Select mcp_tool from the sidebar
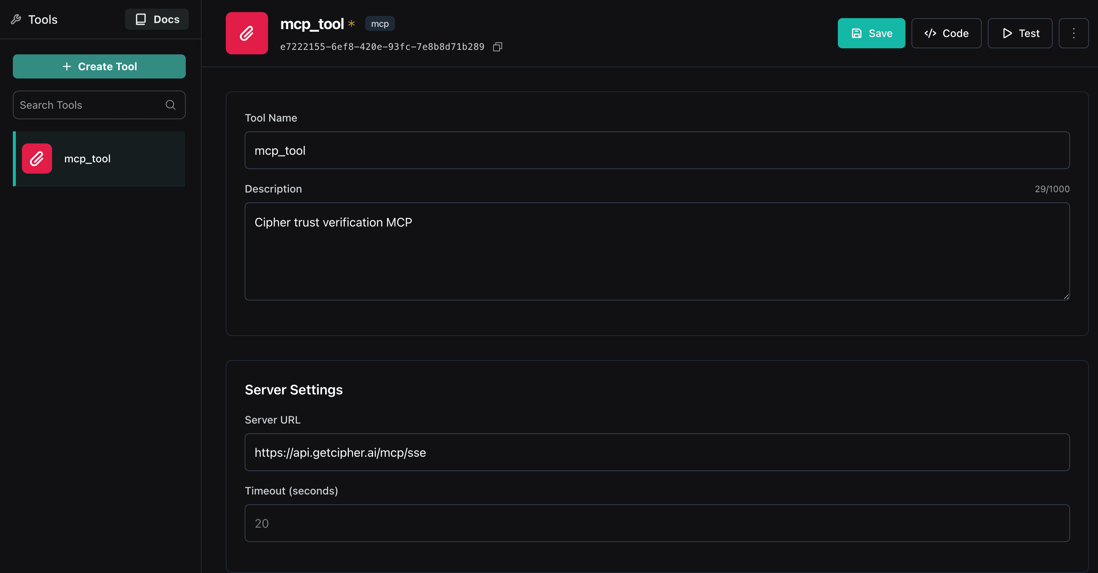Image resolution: width=1098 pixels, height=573 pixels. coord(99,159)
